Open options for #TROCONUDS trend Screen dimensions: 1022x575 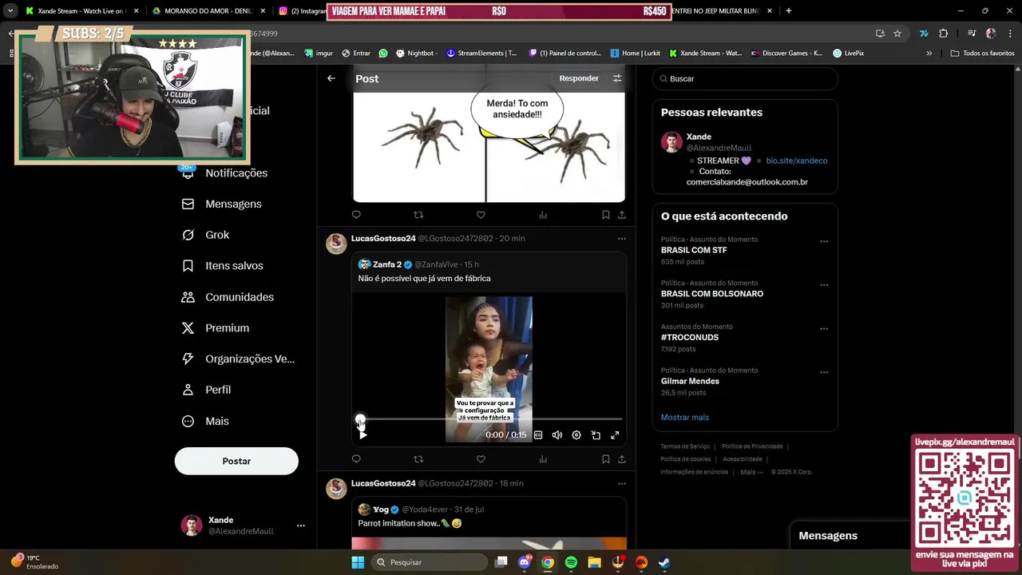click(x=824, y=328)
